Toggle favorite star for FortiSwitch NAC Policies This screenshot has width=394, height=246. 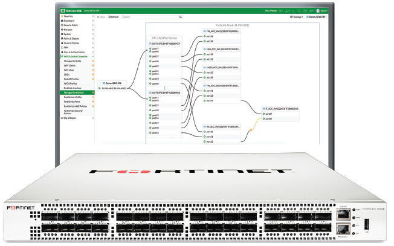[x=92, y=106]
